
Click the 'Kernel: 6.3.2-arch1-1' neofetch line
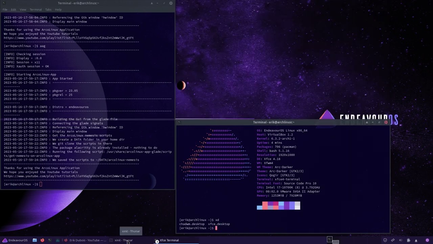pyautogui.click(x=276, y=139)
